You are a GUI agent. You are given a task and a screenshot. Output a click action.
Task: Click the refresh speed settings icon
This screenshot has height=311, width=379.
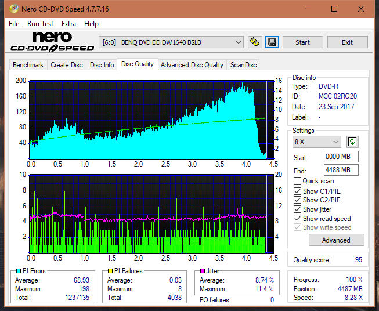tap(352, 142)
